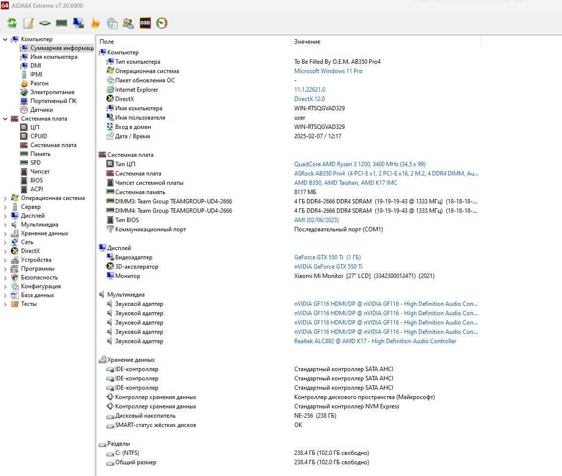Select Имя компьютера in the sidebar tree
The width and height of the screenshot is (562, 476).
54,57
